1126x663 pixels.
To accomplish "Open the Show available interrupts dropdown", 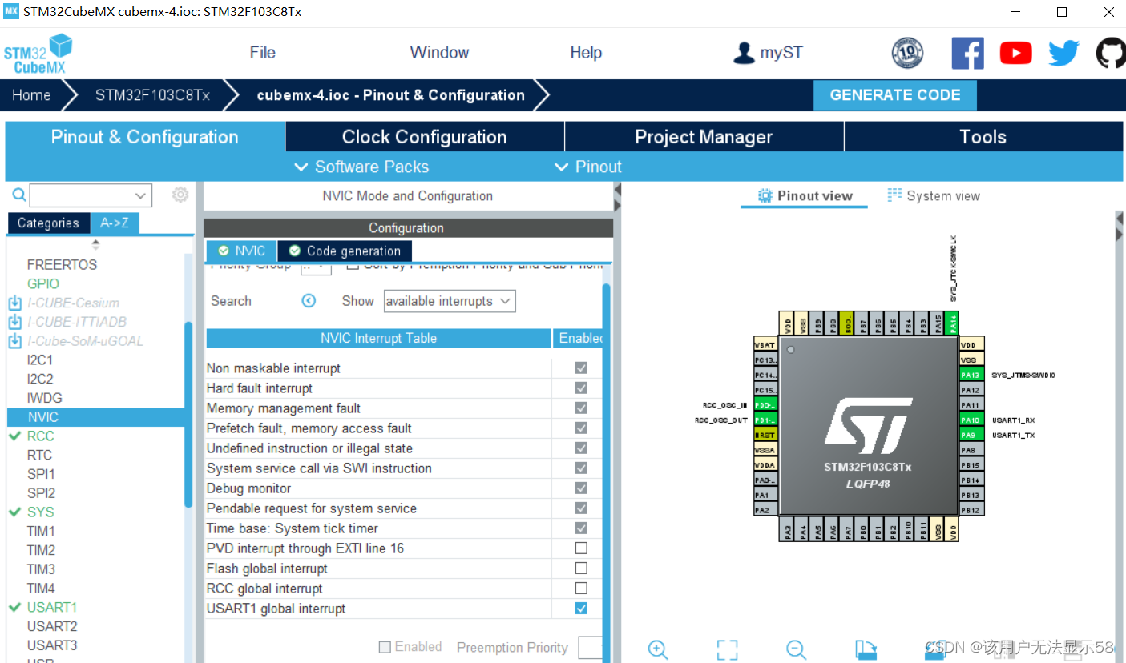I will click(x=450, y=301).
